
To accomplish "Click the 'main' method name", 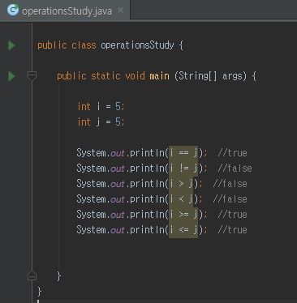I will 159,76.
